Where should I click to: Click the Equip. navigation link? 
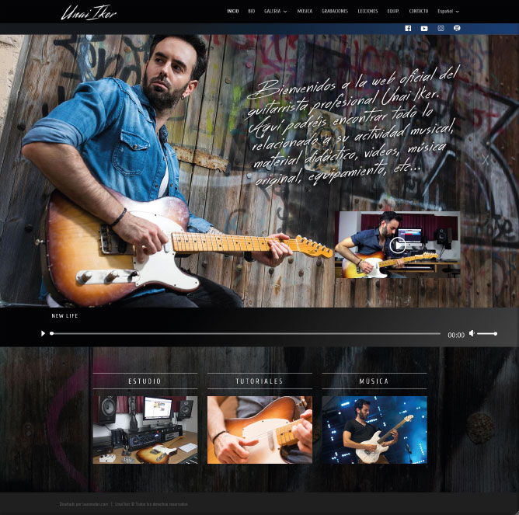(x=393, y=12)
